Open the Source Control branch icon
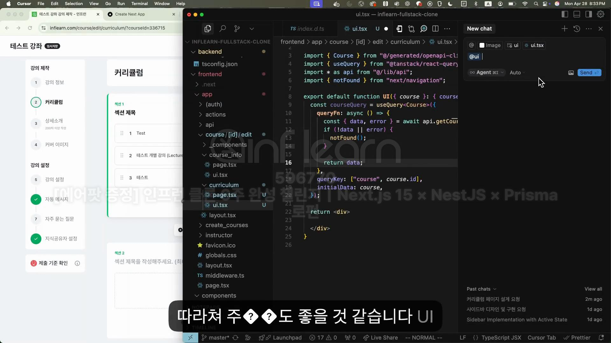The width and height of the screenshot is (611, 343). click(237, 29)
